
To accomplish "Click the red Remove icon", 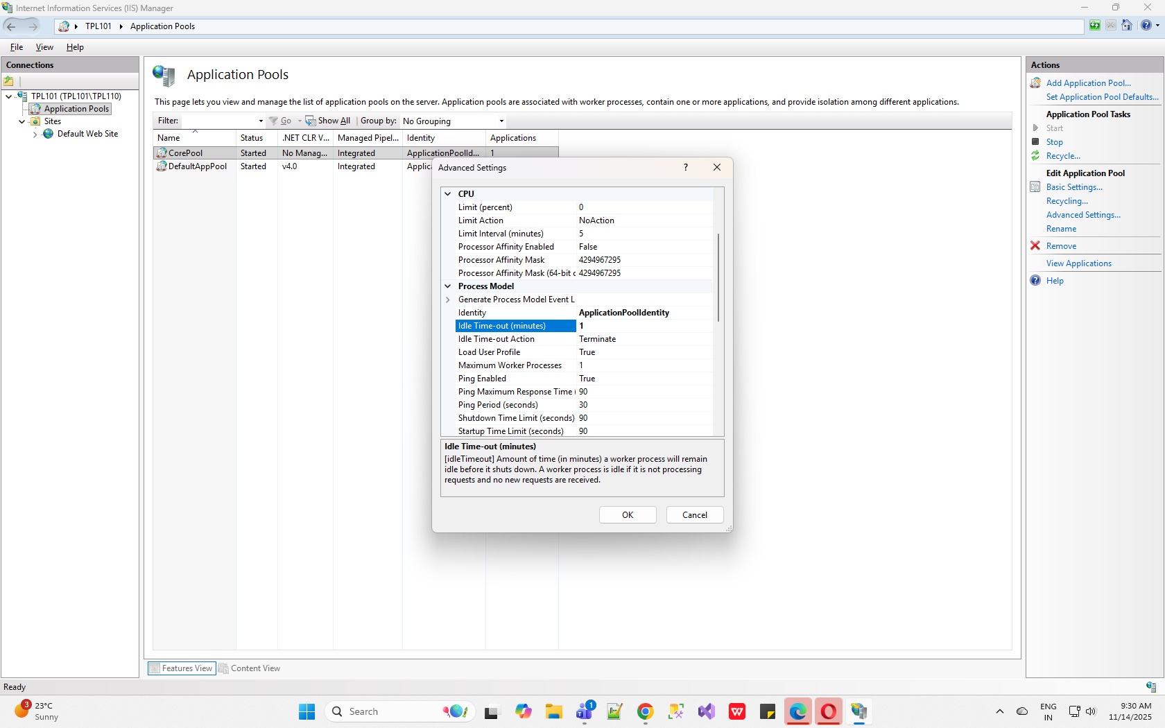I will click(x=1035, y=246).
